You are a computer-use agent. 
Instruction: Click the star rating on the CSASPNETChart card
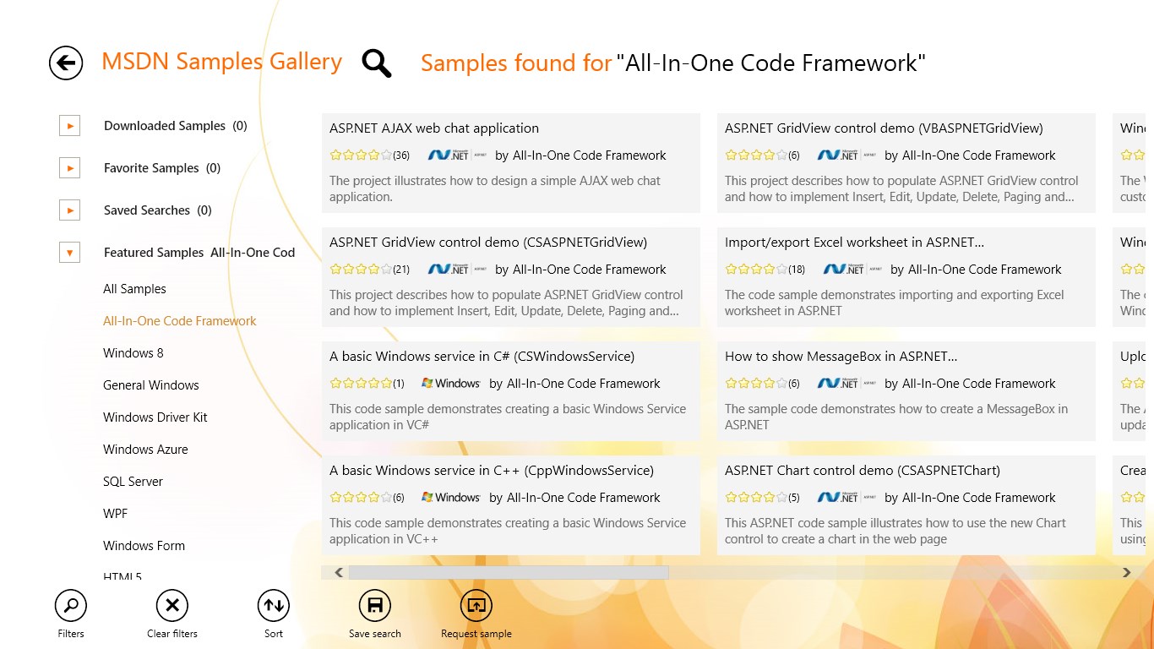coord(756,498)
